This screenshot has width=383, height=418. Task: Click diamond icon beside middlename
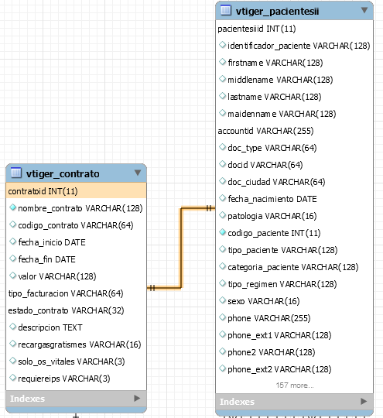pos(222,79)
